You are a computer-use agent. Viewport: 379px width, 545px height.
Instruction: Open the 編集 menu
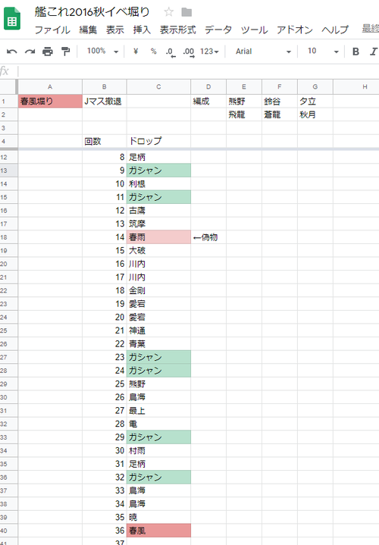click(x=88, y=30)
